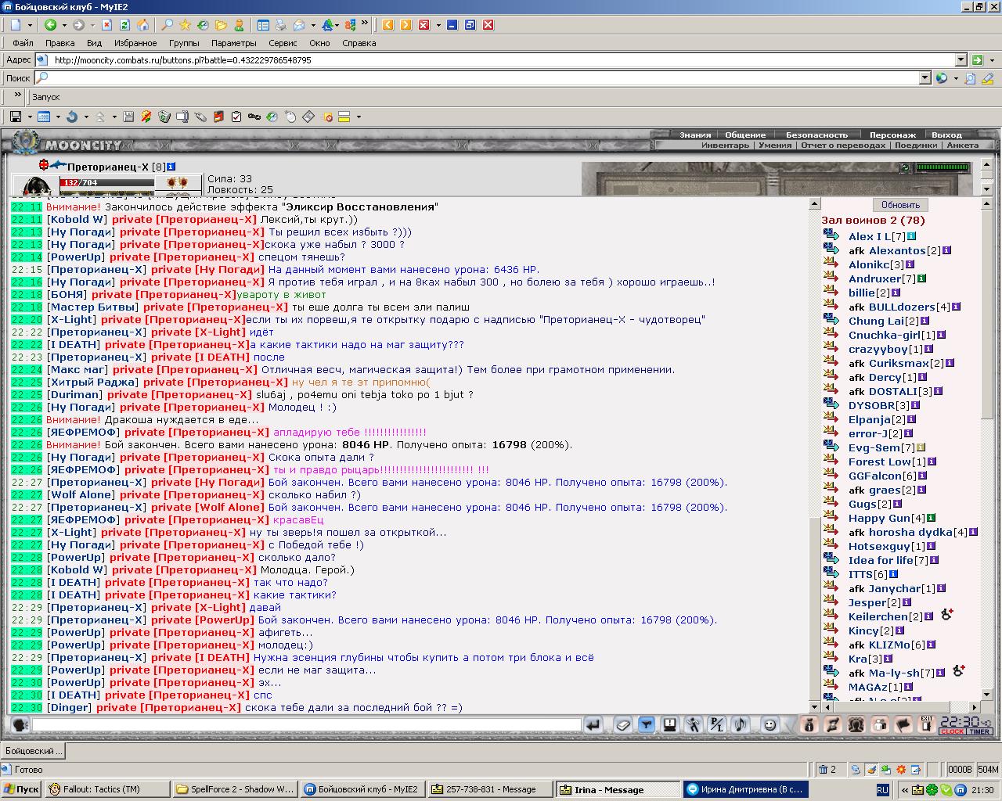Open the Сервис menu
The width and height of the screenshot is (1002, 801).
283,43
